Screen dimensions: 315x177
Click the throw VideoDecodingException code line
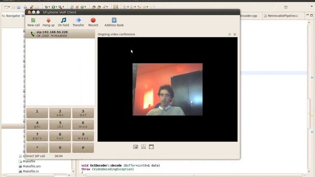107,169
